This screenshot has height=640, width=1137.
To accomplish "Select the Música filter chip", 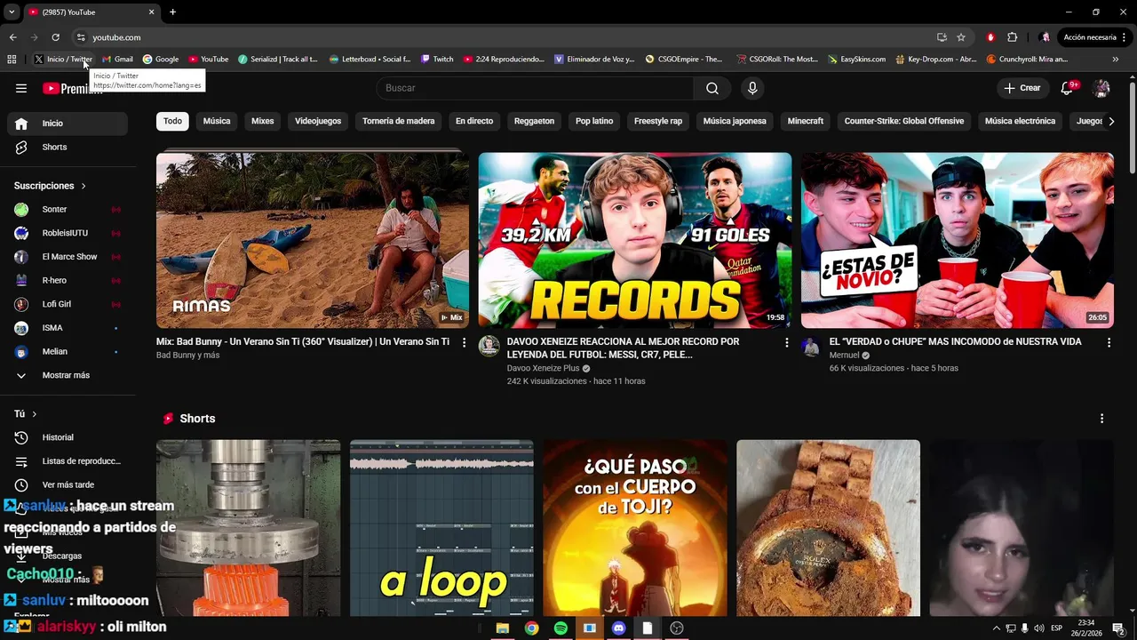I will click(217, 121).
